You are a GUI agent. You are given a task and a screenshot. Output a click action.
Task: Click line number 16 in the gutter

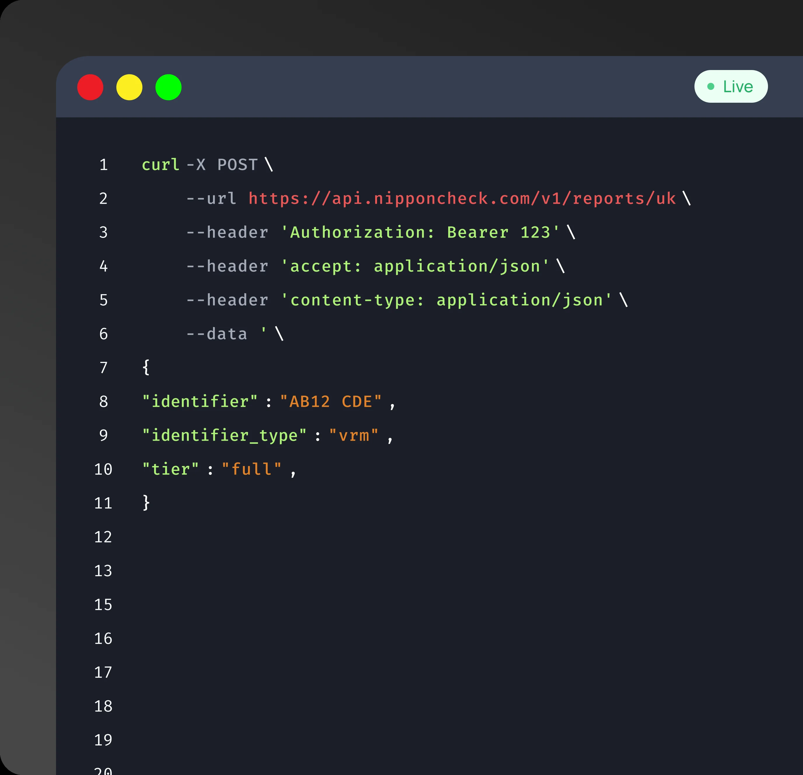103,639
